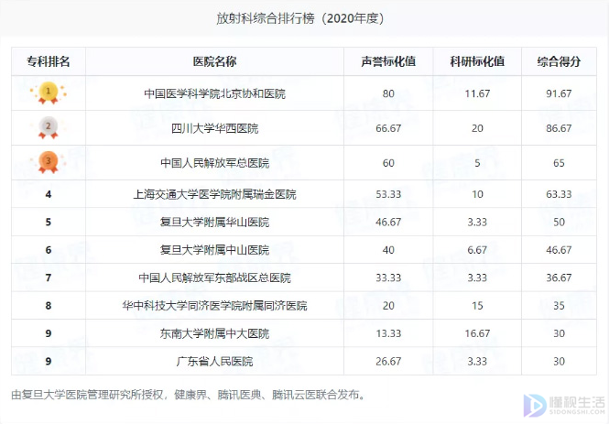Click reputation value 80 for 北京协和医院
This screenshot has height=424, width=609.
pos(388,93)
